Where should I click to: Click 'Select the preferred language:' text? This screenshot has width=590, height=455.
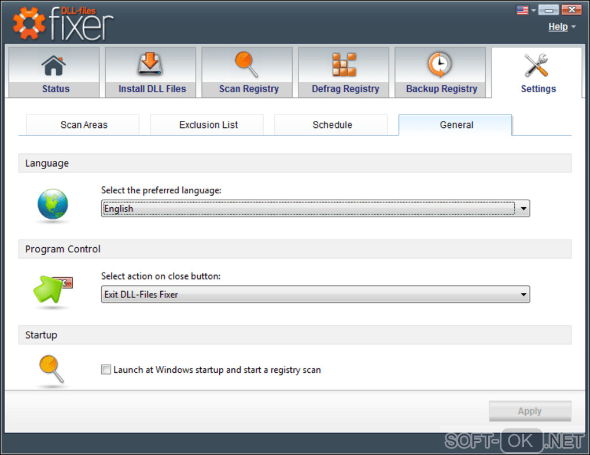pyautogui.click(x=161, y=190)
